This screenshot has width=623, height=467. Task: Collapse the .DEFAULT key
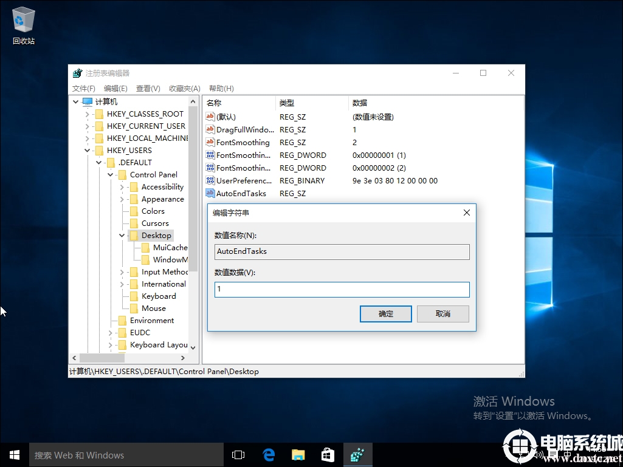99,163
